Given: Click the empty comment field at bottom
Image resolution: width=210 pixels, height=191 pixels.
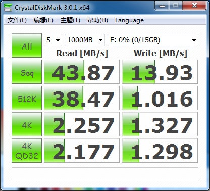Looking at the screenshot, I should point(105,174).
